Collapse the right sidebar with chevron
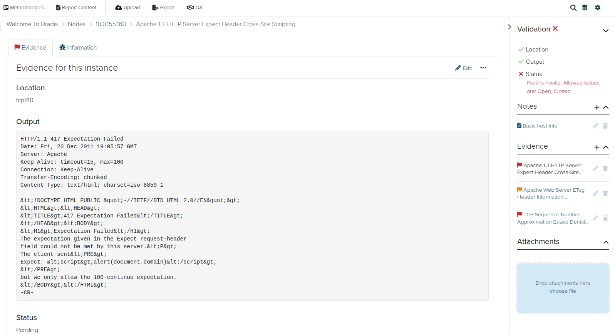 509,27
